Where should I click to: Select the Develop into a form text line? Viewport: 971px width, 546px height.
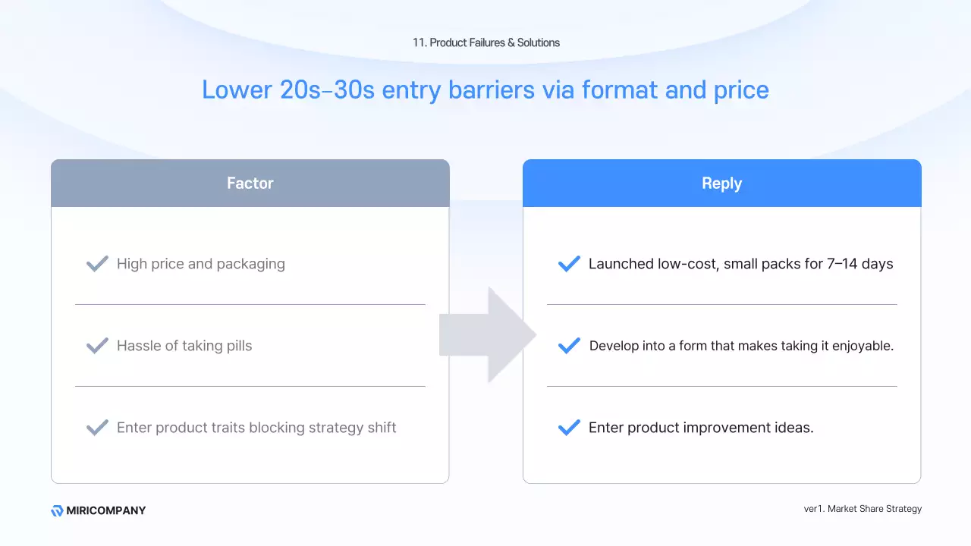click(x=741, y=346)
